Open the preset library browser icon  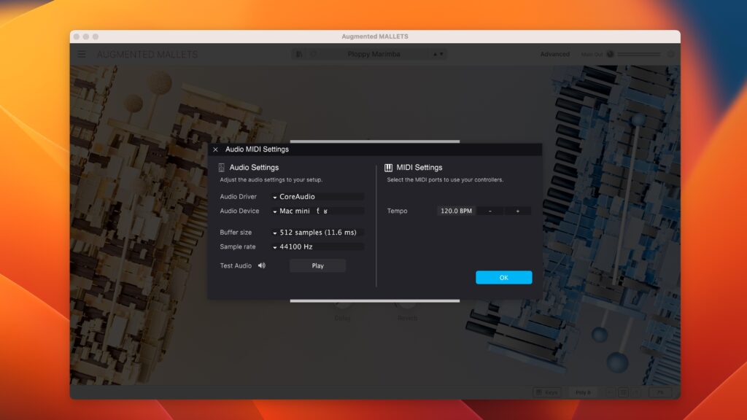[299, 54]
